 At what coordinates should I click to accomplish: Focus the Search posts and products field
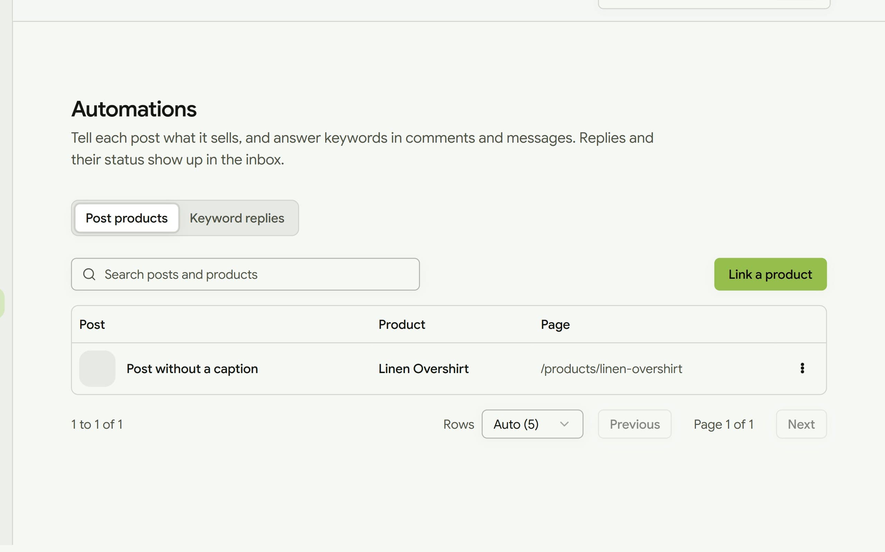pyautogui.click(x=245, y=274)
